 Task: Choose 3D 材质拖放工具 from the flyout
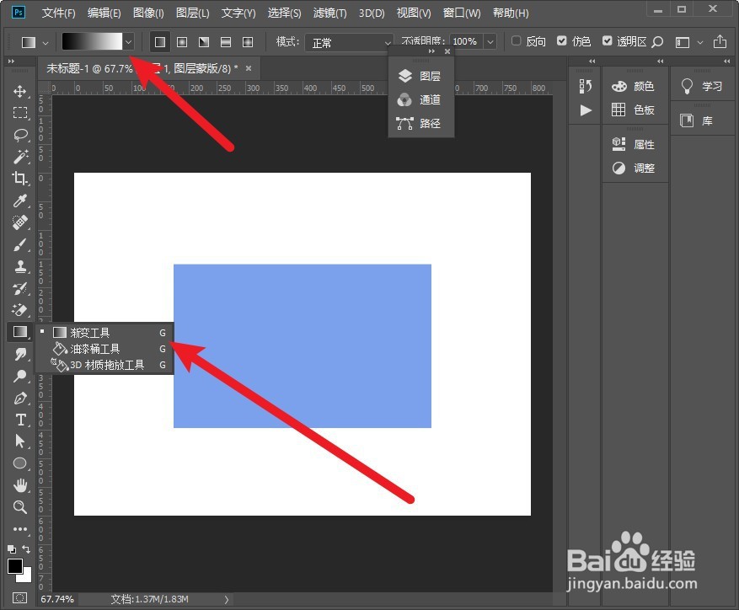click(104, 365)
